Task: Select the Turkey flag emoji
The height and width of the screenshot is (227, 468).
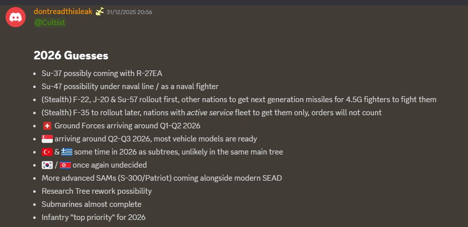Action: coord(47,152)
